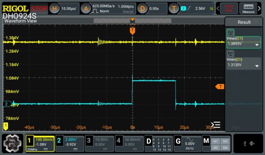Expand the Vmin(C1) measurement dropdown

257,65
